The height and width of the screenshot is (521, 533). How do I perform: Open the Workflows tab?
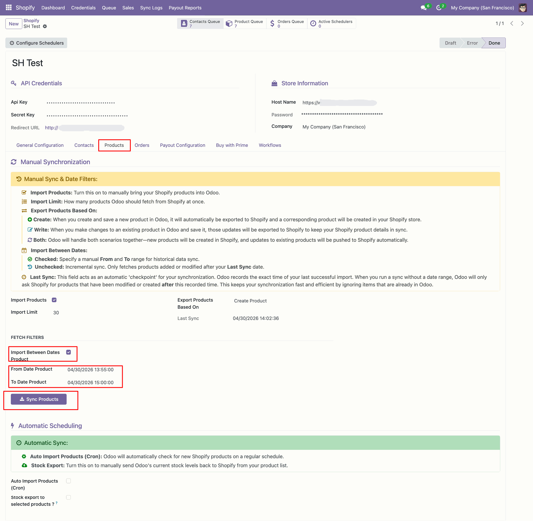click(x=270, y=145)
